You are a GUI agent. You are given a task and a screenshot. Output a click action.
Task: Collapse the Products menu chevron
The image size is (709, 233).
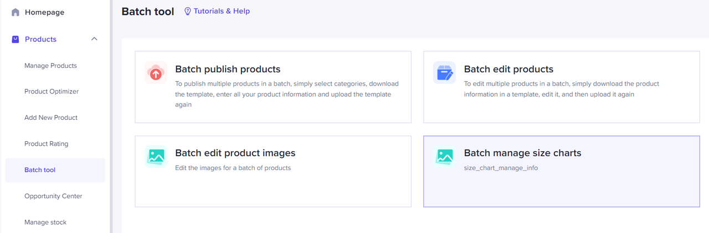click(x=94, y=39)
